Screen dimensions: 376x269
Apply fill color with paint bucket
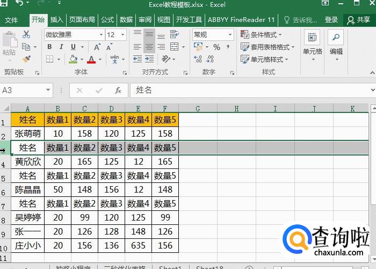click(x=73, y=59)
